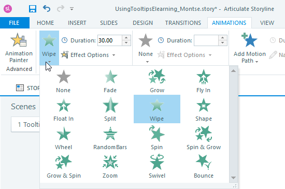Choose the Fade animation effect
The height and width of the screenshot is (189, 285).
110,81
